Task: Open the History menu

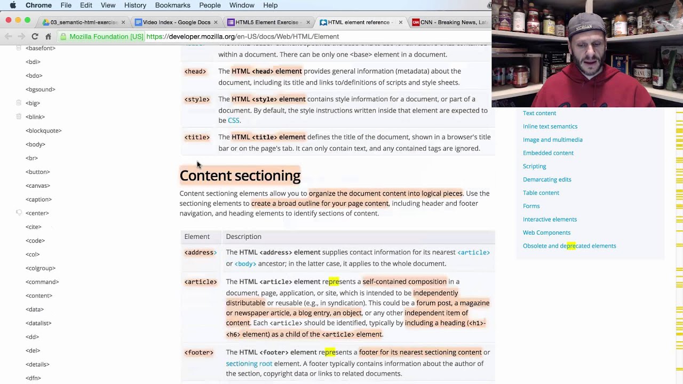Action: pos(135,5)
